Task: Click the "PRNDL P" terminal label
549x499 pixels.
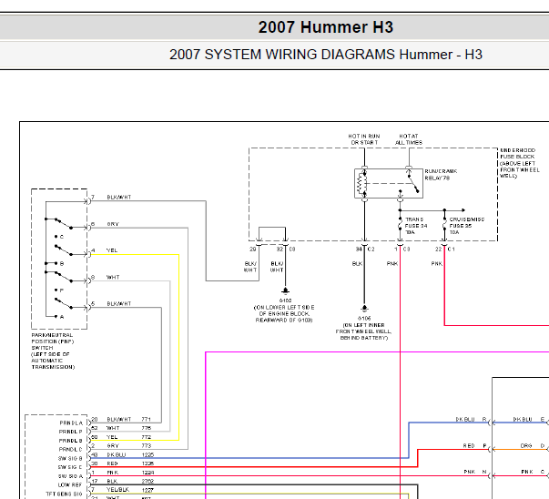Action: coord(71,432)
